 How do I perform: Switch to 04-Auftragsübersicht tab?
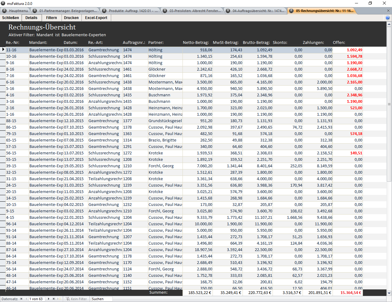tap(255, 11)
